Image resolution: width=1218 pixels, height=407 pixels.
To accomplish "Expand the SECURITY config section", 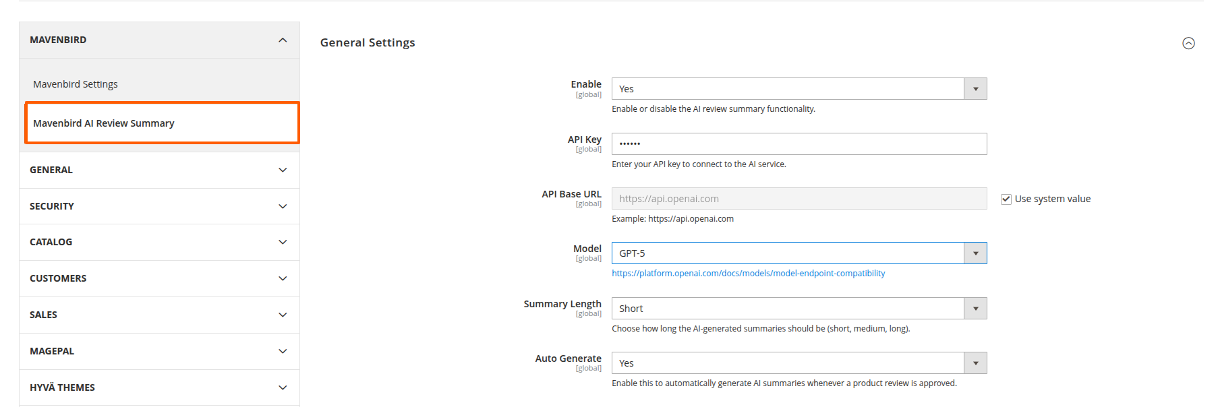I will pyautogui.click(x=159, y=206).
